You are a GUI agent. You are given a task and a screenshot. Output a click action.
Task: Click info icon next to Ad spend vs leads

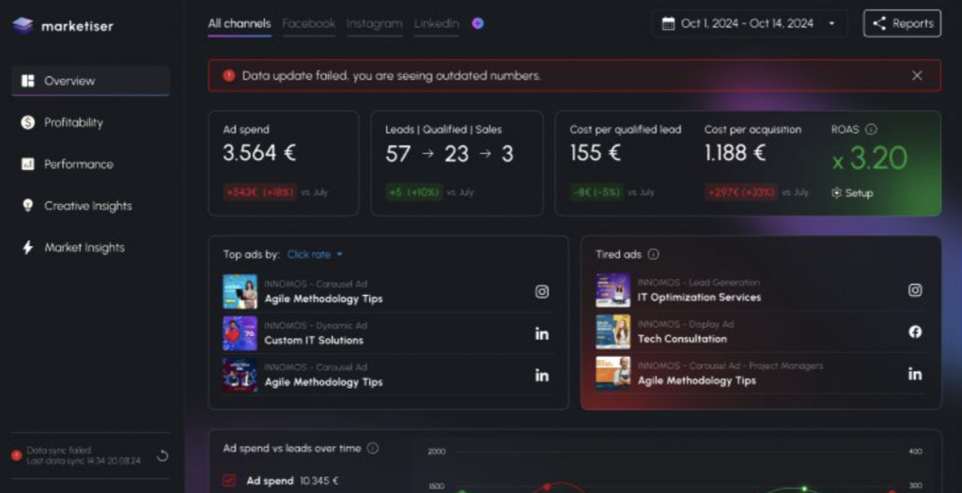(373, 448)
